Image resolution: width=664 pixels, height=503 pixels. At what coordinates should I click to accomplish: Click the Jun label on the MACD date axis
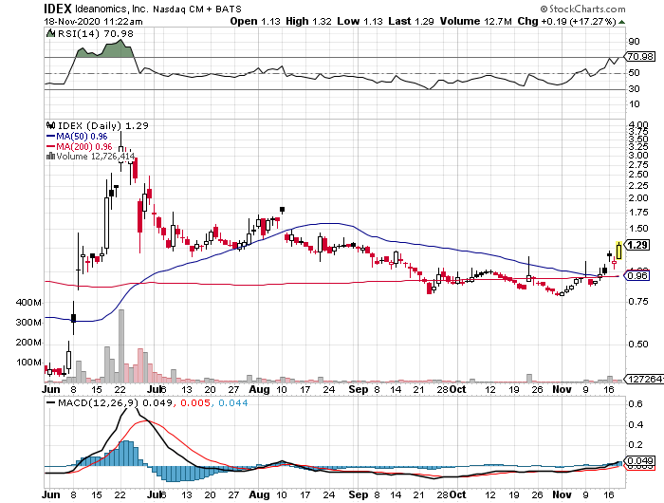tap(51, 494)
